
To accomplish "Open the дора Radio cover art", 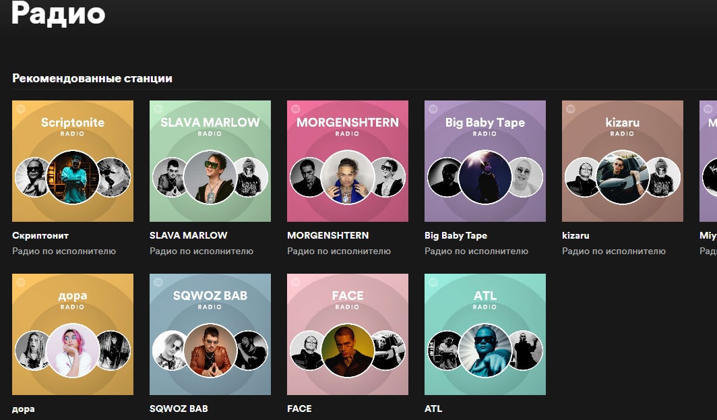I will pyautogui.click(x=73, y=334).
